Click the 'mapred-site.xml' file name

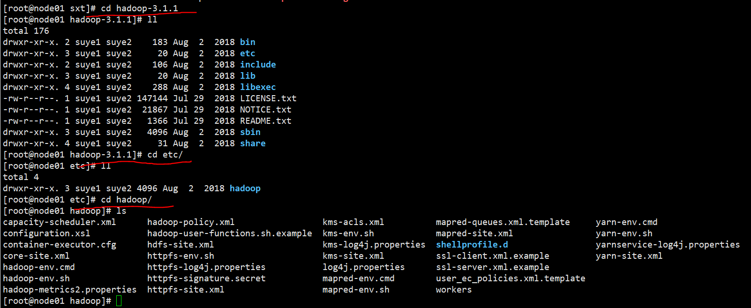(x=474, y=233)
